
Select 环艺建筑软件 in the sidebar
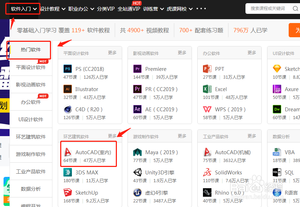pyautogui.click(x=31, y=137)
